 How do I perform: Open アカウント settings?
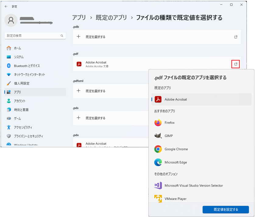click(35, 101)
